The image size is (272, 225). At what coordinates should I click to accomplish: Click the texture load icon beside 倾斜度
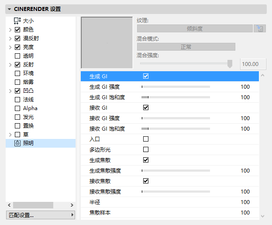click(260, 29)
